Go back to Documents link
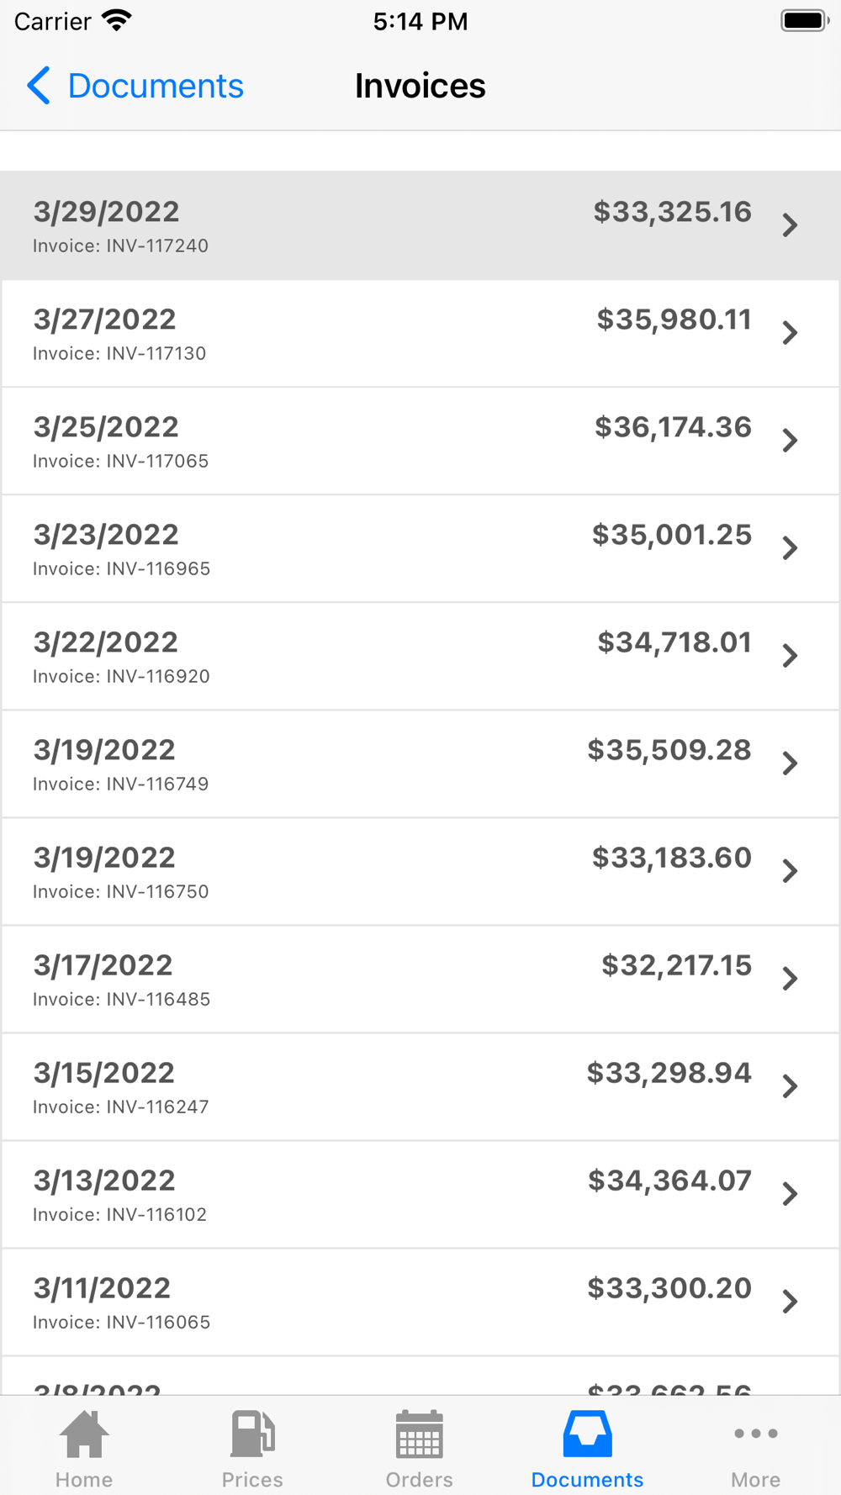 pyautogui.click(x=156, y=86)
